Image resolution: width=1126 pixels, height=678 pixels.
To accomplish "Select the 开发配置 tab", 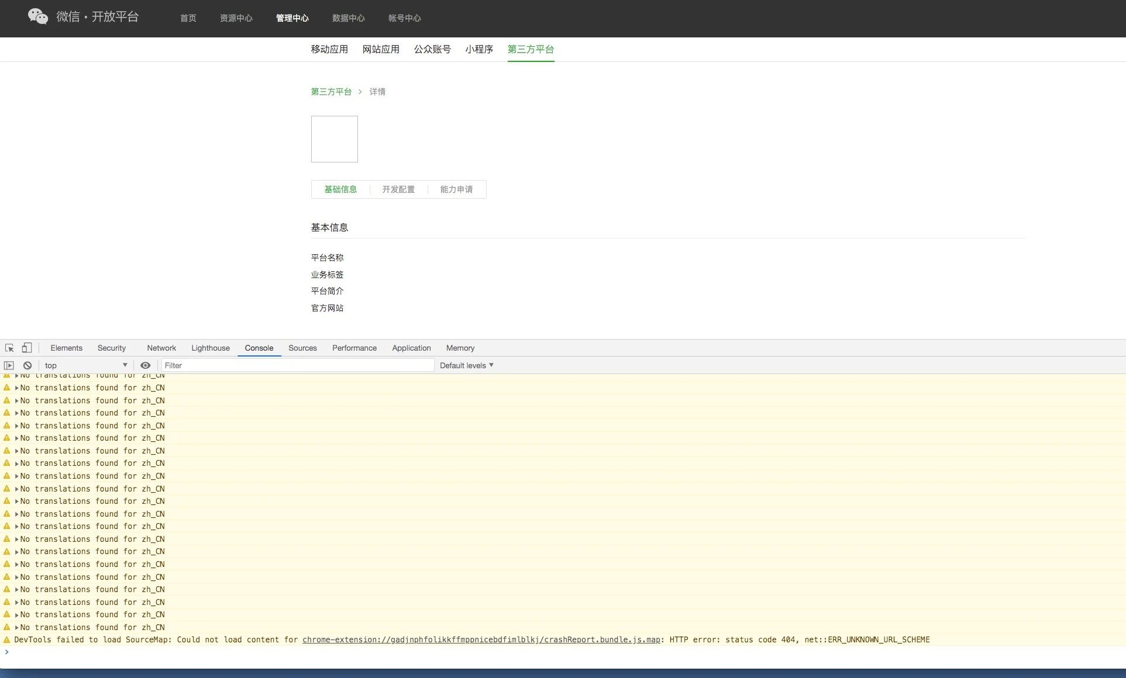I will [x=398, y=189].
